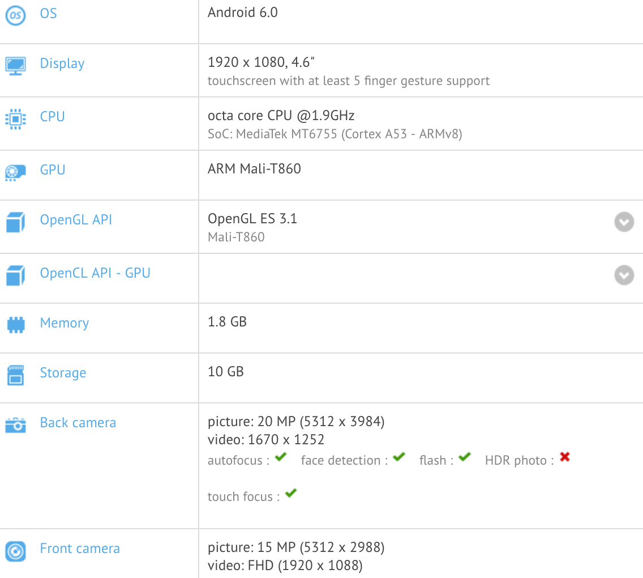Click the Memory label link
Viewport: 643px width, 578px height.
click(x=65, y=323)
